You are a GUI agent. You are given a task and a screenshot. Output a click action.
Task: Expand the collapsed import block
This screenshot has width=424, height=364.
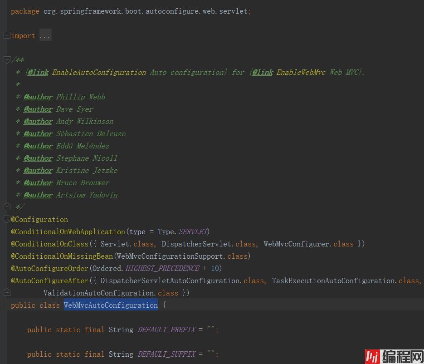(x=7, y=35)
